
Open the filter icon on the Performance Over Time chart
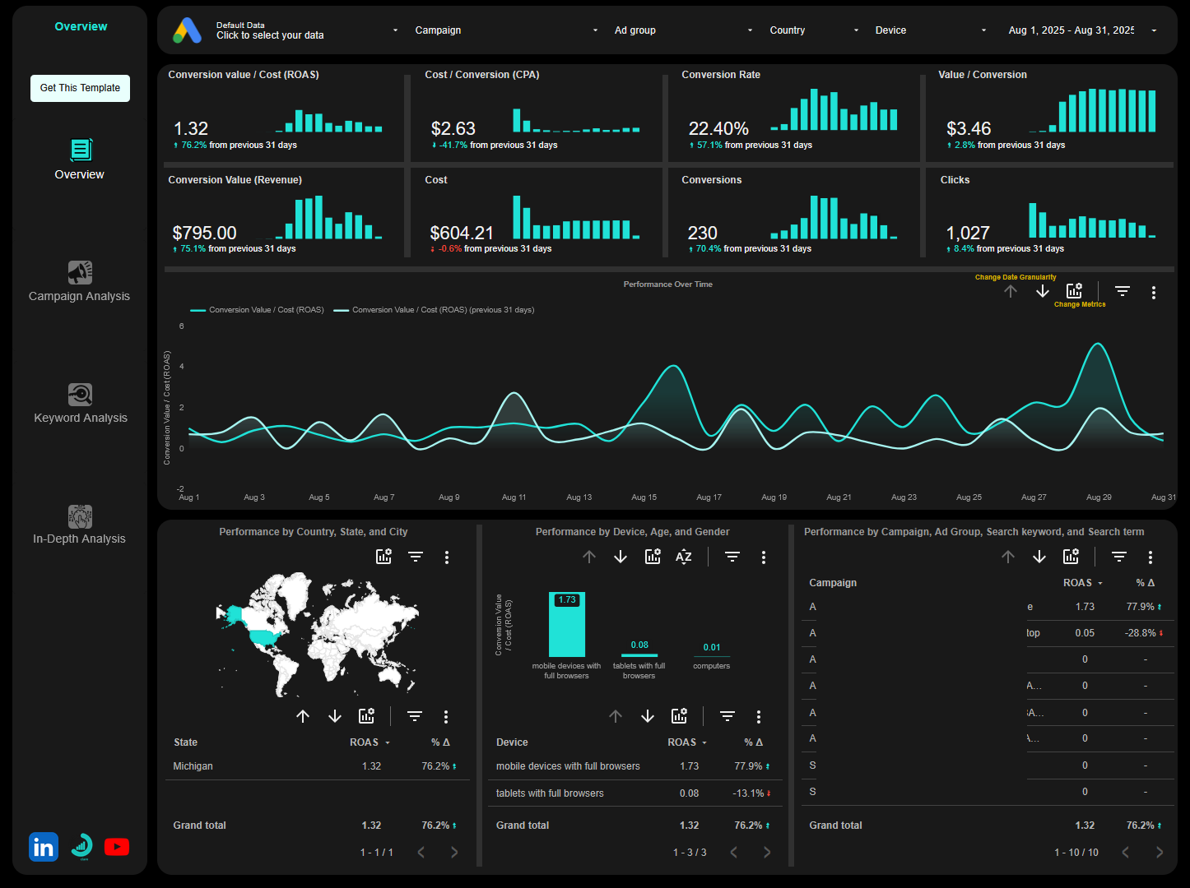[1122, 291]
